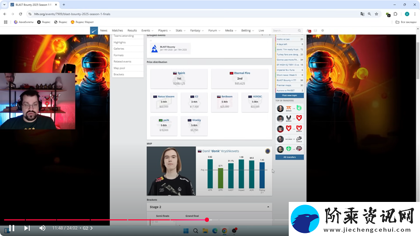Close the BLAST Bounty 2025 tab
The width and height of the screenshot is (420, 236).
click(56, 5)
